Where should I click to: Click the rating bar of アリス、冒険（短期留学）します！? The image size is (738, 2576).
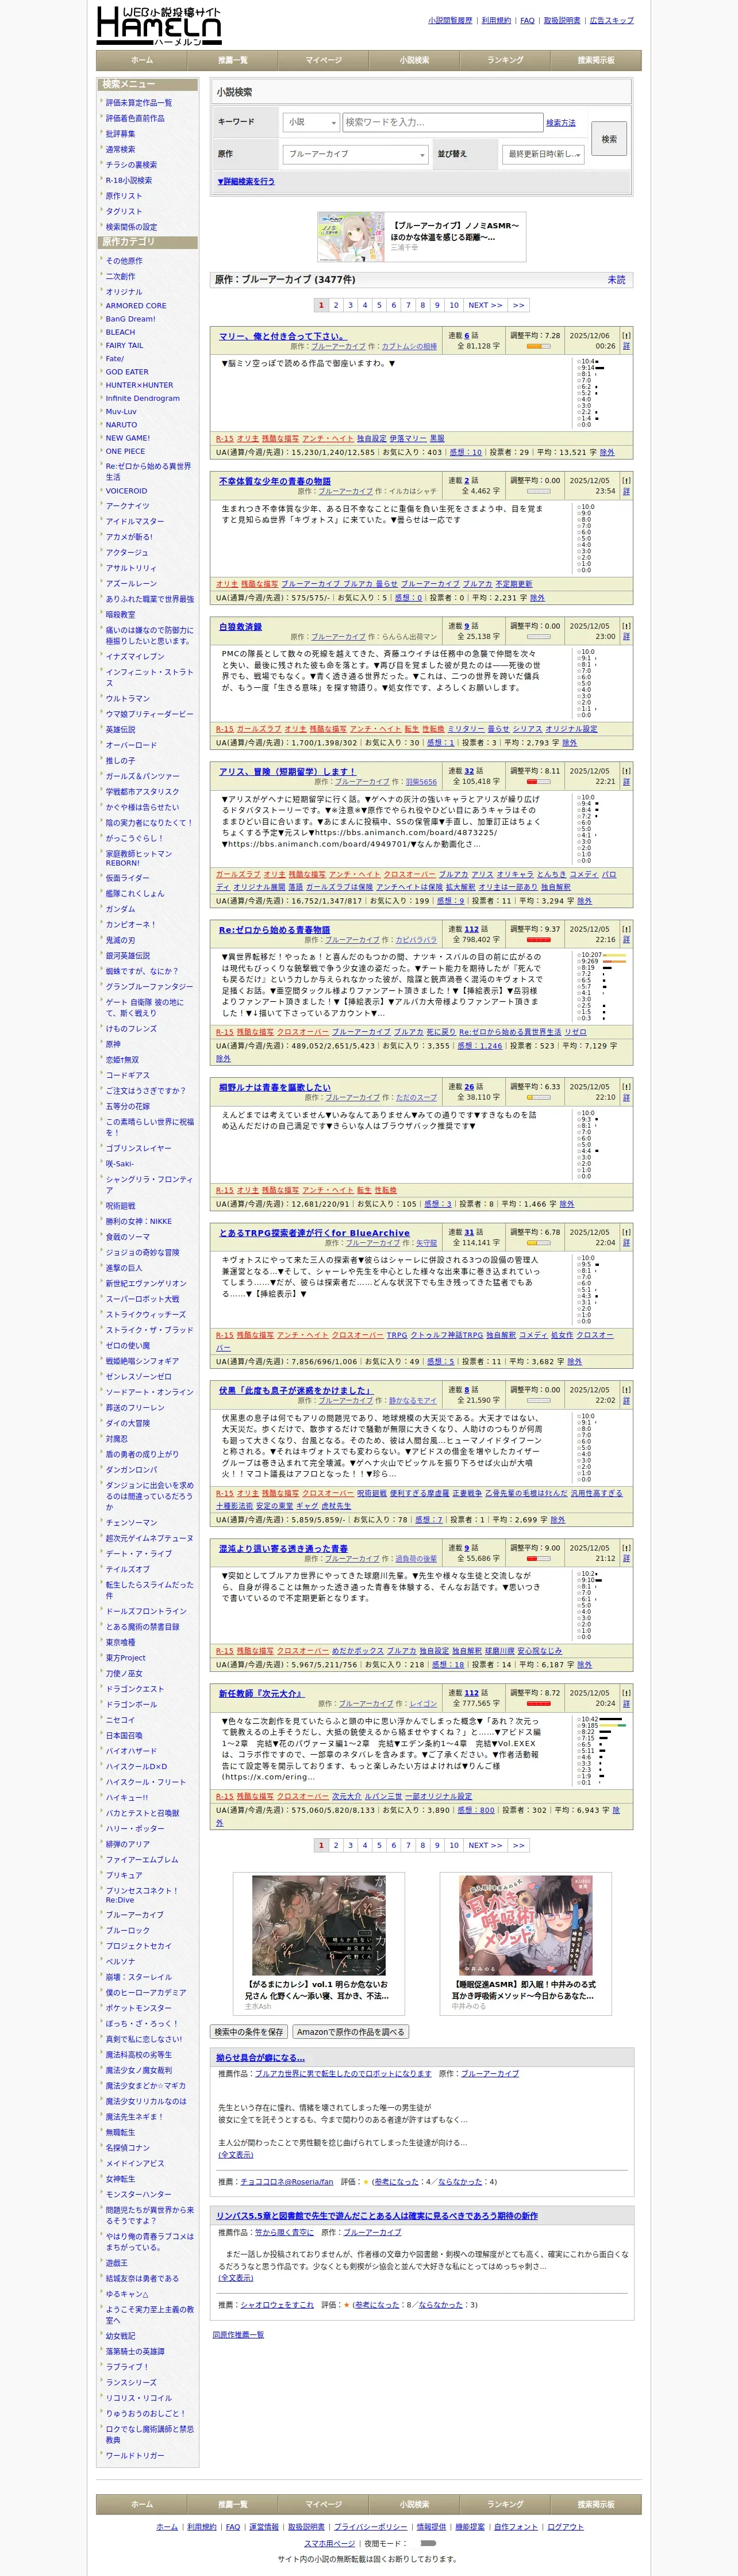538,781
